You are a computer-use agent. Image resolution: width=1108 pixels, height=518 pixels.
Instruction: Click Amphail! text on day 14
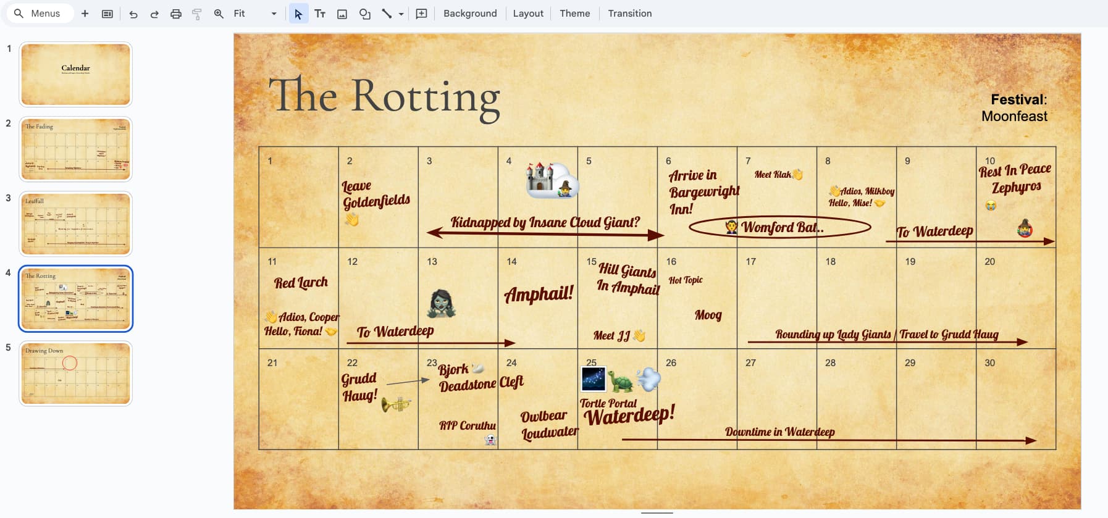tap(539, 293)
